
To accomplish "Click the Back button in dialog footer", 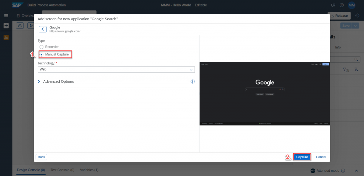I will pyautogui.click(x=42, y=157).
